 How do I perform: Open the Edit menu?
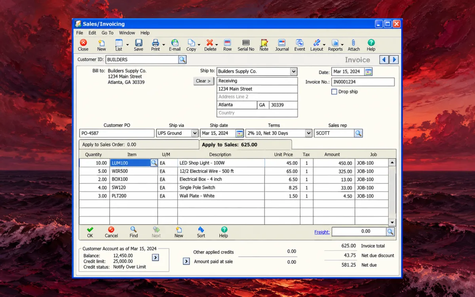(92, 33)
